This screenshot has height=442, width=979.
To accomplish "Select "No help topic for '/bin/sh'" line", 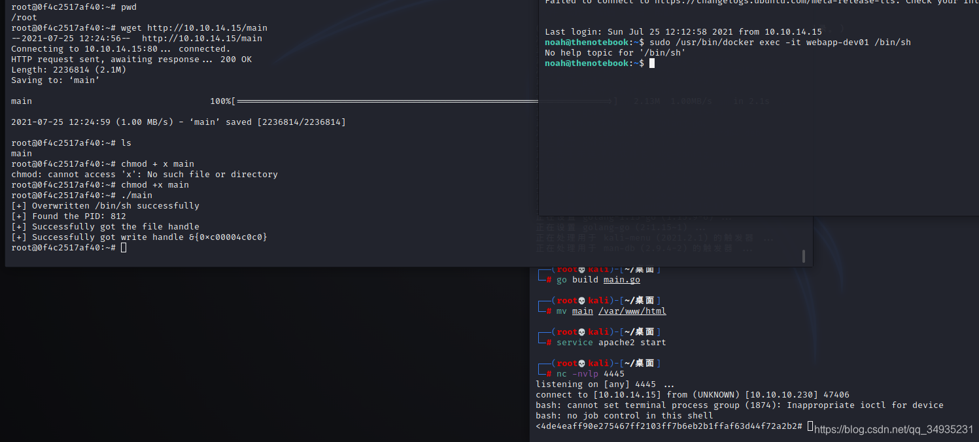I will tap(615, 52).
